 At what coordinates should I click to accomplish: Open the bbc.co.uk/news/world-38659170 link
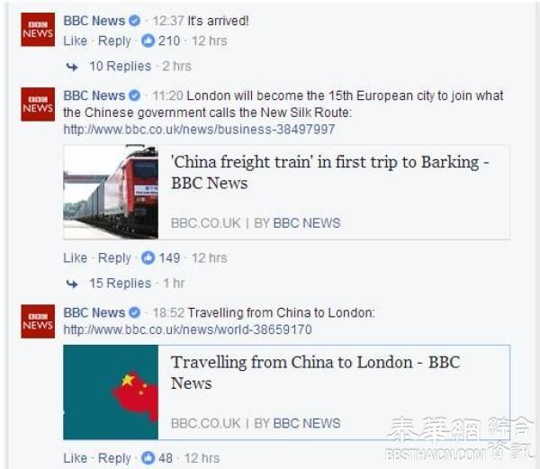tap(188, 329)
